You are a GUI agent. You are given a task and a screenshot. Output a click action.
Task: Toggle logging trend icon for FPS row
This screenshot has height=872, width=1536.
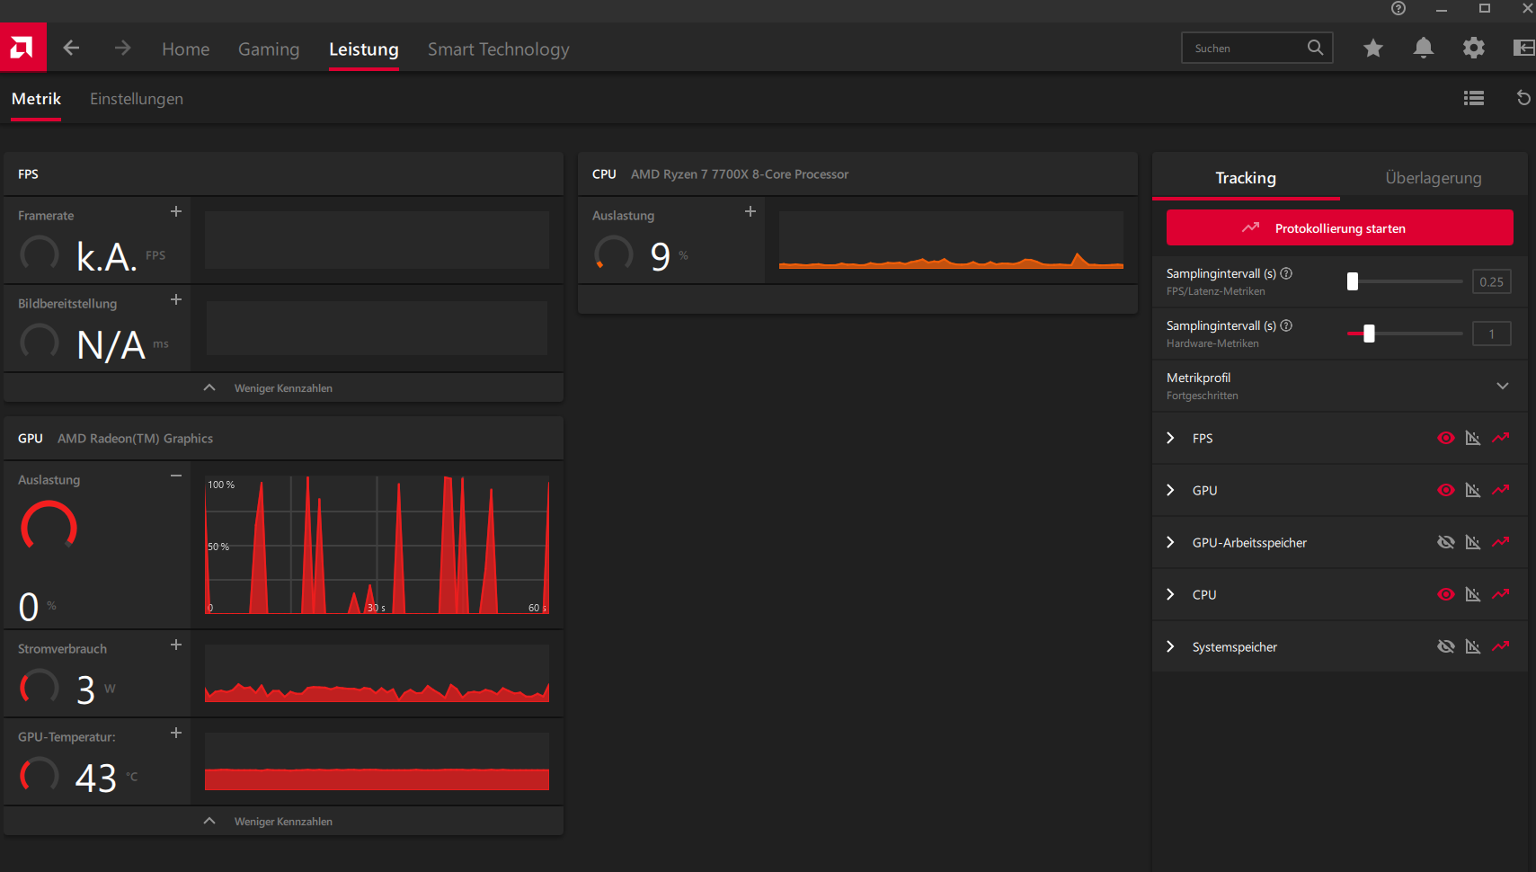click(x=1501, y=438)
